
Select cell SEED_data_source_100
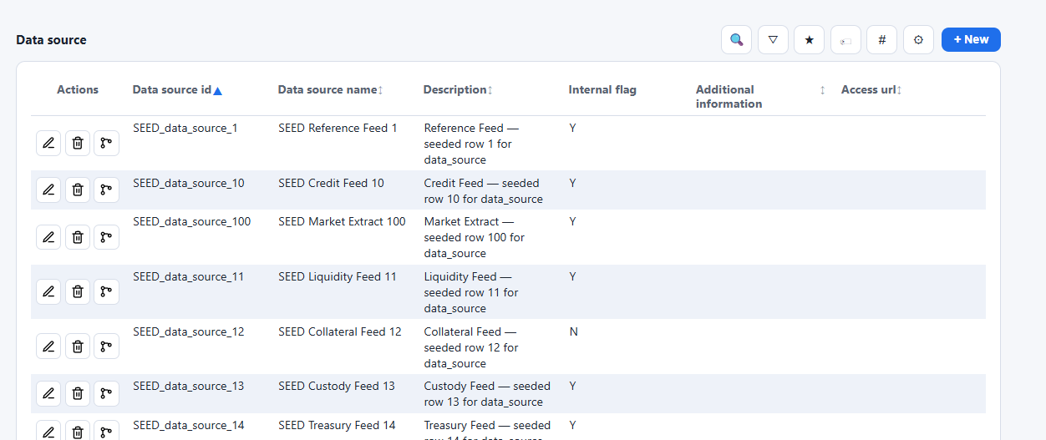coord(192,221)
